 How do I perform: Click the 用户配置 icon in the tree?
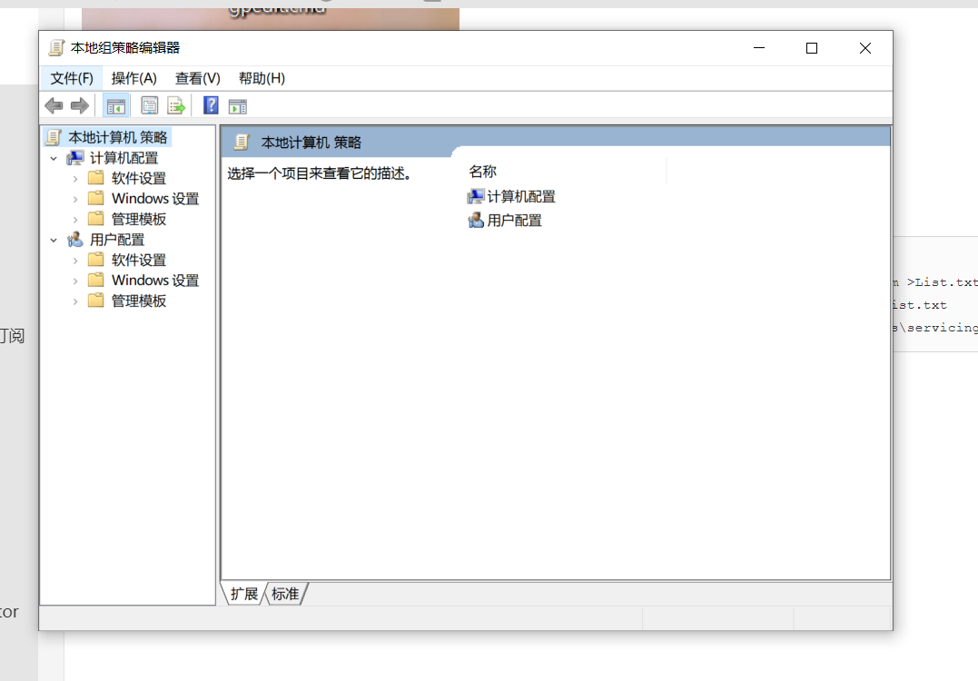(75, 240)
